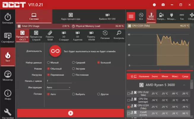
Task: Switch to Ядра процессора tab
Action: pyautogui.click(x=71, y=16)
